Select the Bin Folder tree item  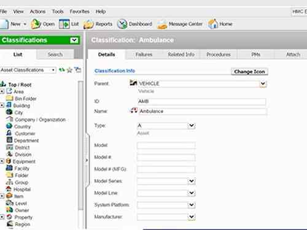(26, 99)
